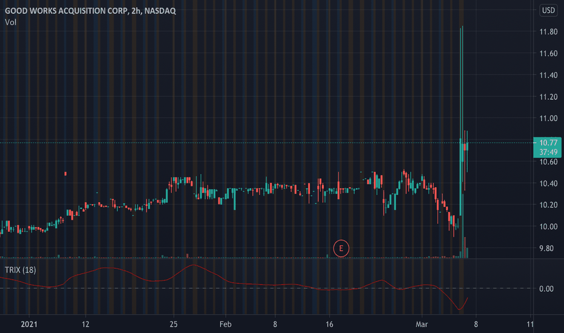Click the 11.00 price axis label
This screenshot has height=333, width=564.
click(548, 119)
